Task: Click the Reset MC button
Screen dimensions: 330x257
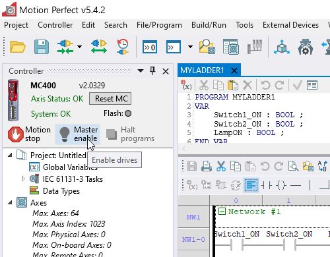Action: pyautogui.click(x=110, y=99)
